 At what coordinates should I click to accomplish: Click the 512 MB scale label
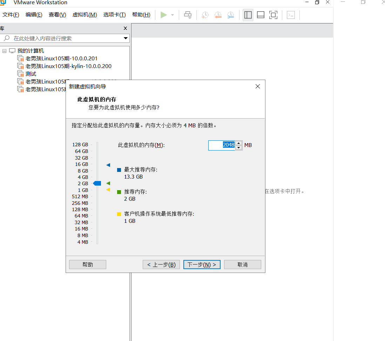80,196
